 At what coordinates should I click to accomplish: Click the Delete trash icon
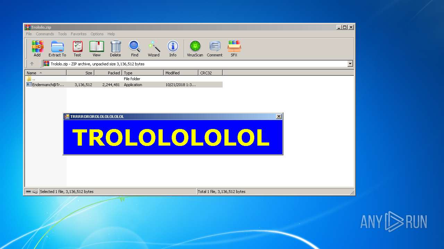click(116, 48)
